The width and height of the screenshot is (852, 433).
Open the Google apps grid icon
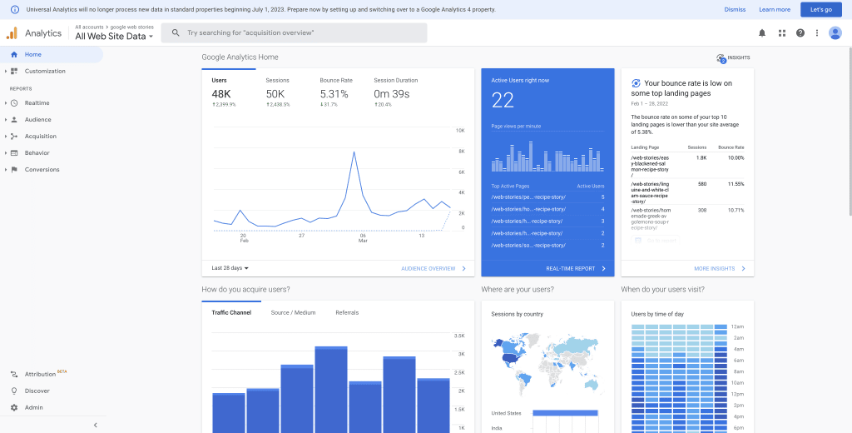(782, 33)
